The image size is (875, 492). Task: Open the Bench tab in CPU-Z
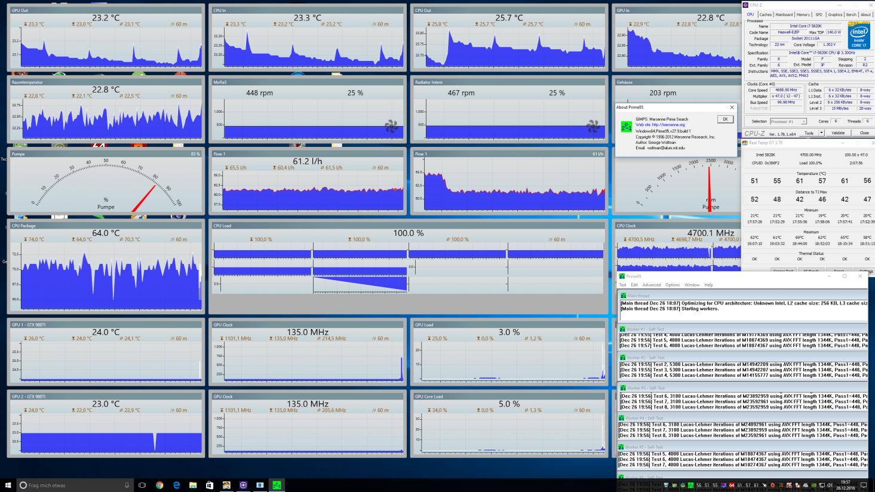[851, 14]
